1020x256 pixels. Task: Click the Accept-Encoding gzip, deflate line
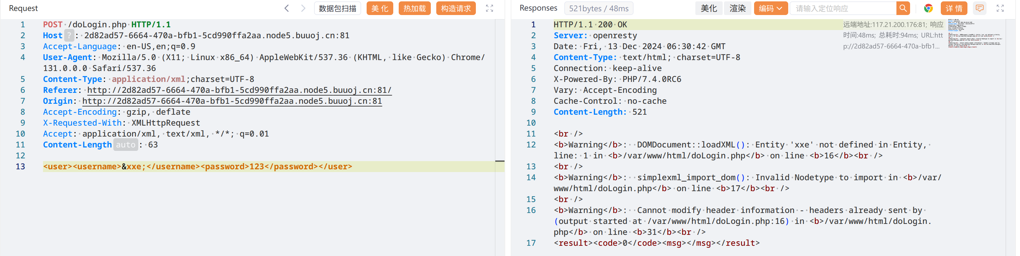(117, 112)
